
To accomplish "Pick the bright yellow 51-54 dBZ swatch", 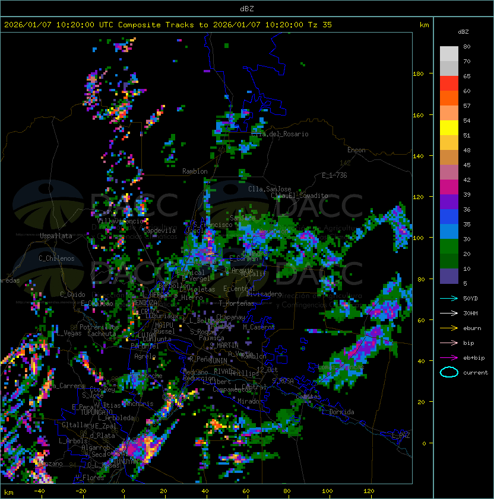I will click(449, 127).
